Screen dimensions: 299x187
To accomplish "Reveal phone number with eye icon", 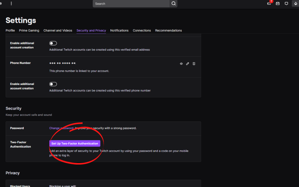I will [x=181, y=64].
